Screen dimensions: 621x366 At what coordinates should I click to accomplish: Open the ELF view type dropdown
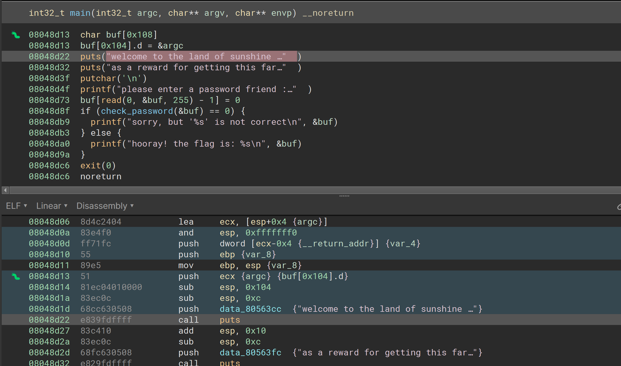(16, 205)
